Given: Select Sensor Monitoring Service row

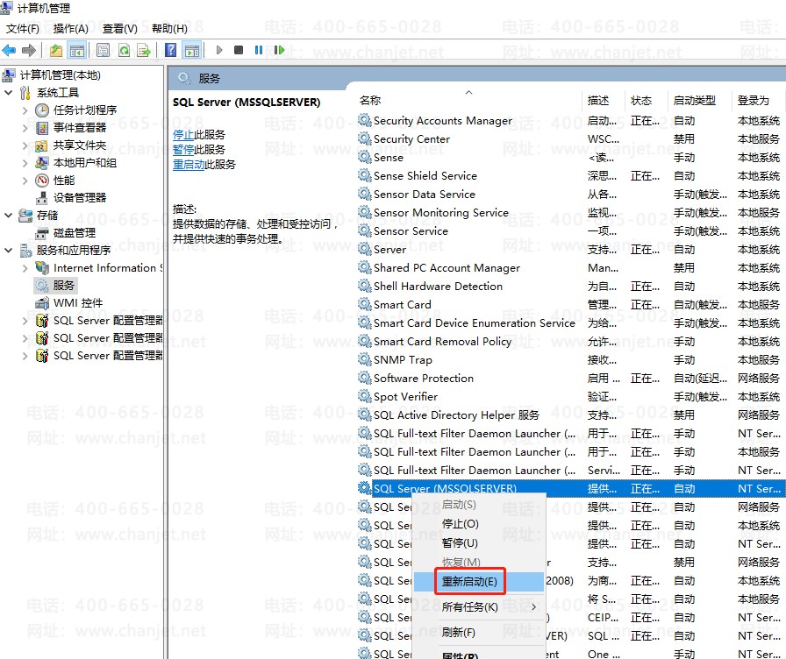Looking at the screenshot, I should 569,212.
